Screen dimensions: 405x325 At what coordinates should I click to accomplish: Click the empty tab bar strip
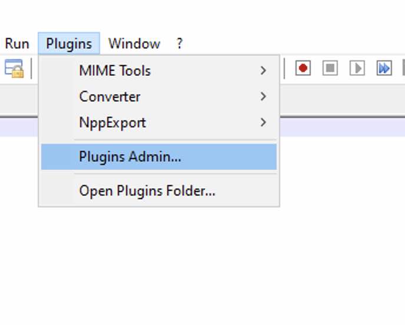point(341,99)
